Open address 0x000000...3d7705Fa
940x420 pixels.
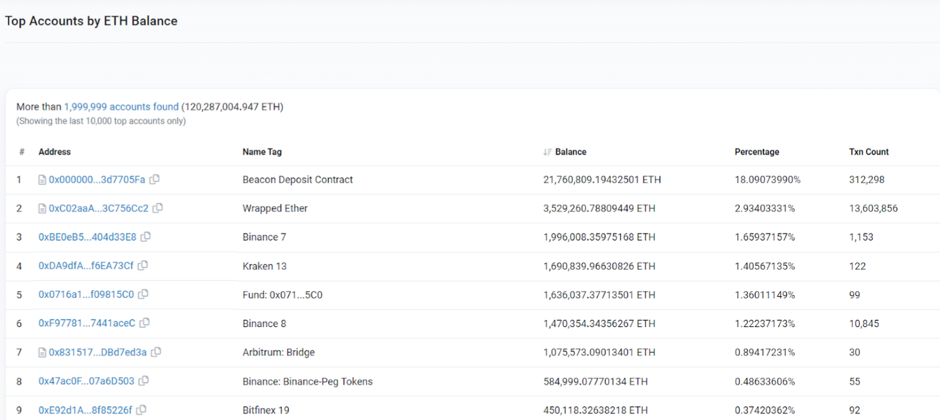[97, 180]
